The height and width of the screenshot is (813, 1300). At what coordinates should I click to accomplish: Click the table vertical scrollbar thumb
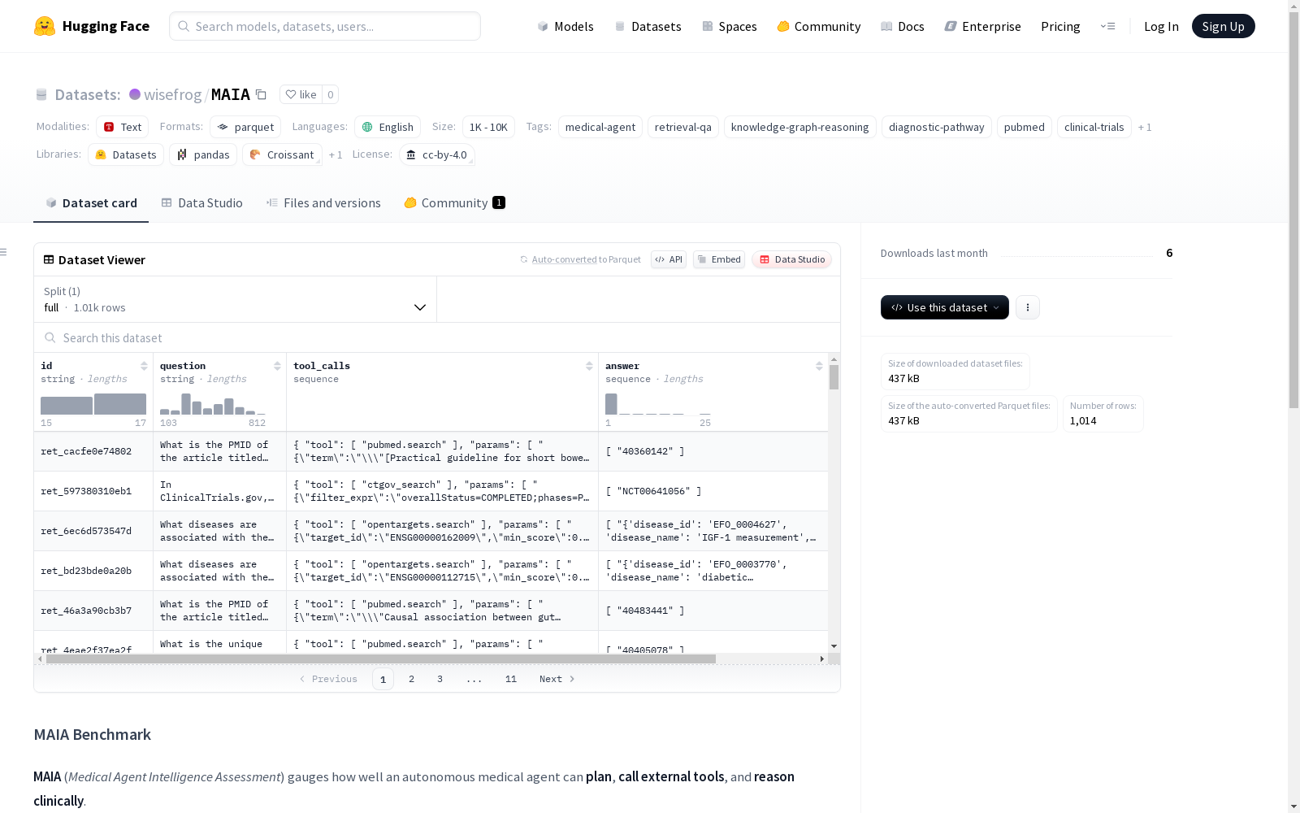tap(834, 377)
